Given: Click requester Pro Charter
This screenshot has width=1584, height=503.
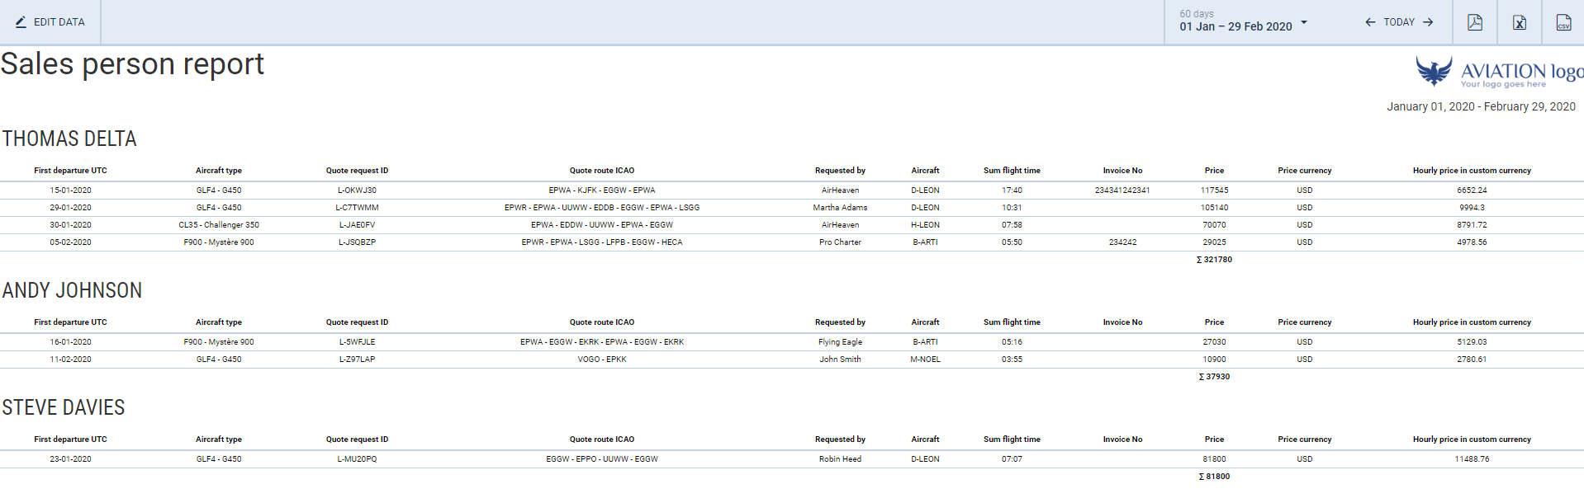Looking at the screenshot, I should tap(840, 242).
